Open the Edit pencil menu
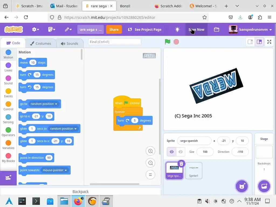The width and height of the screenshot is (276, 207). [x=68, y=29]
